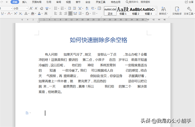
Task: Expand the styles gallery more arrow
Action: click(156, 14)
